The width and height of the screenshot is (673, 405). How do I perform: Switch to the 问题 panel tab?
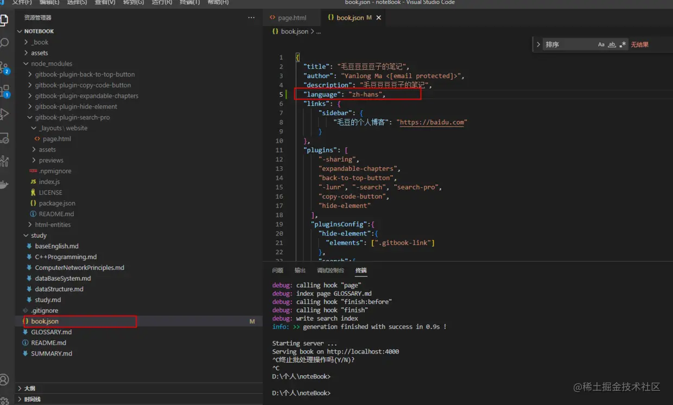tap(278, 270)
